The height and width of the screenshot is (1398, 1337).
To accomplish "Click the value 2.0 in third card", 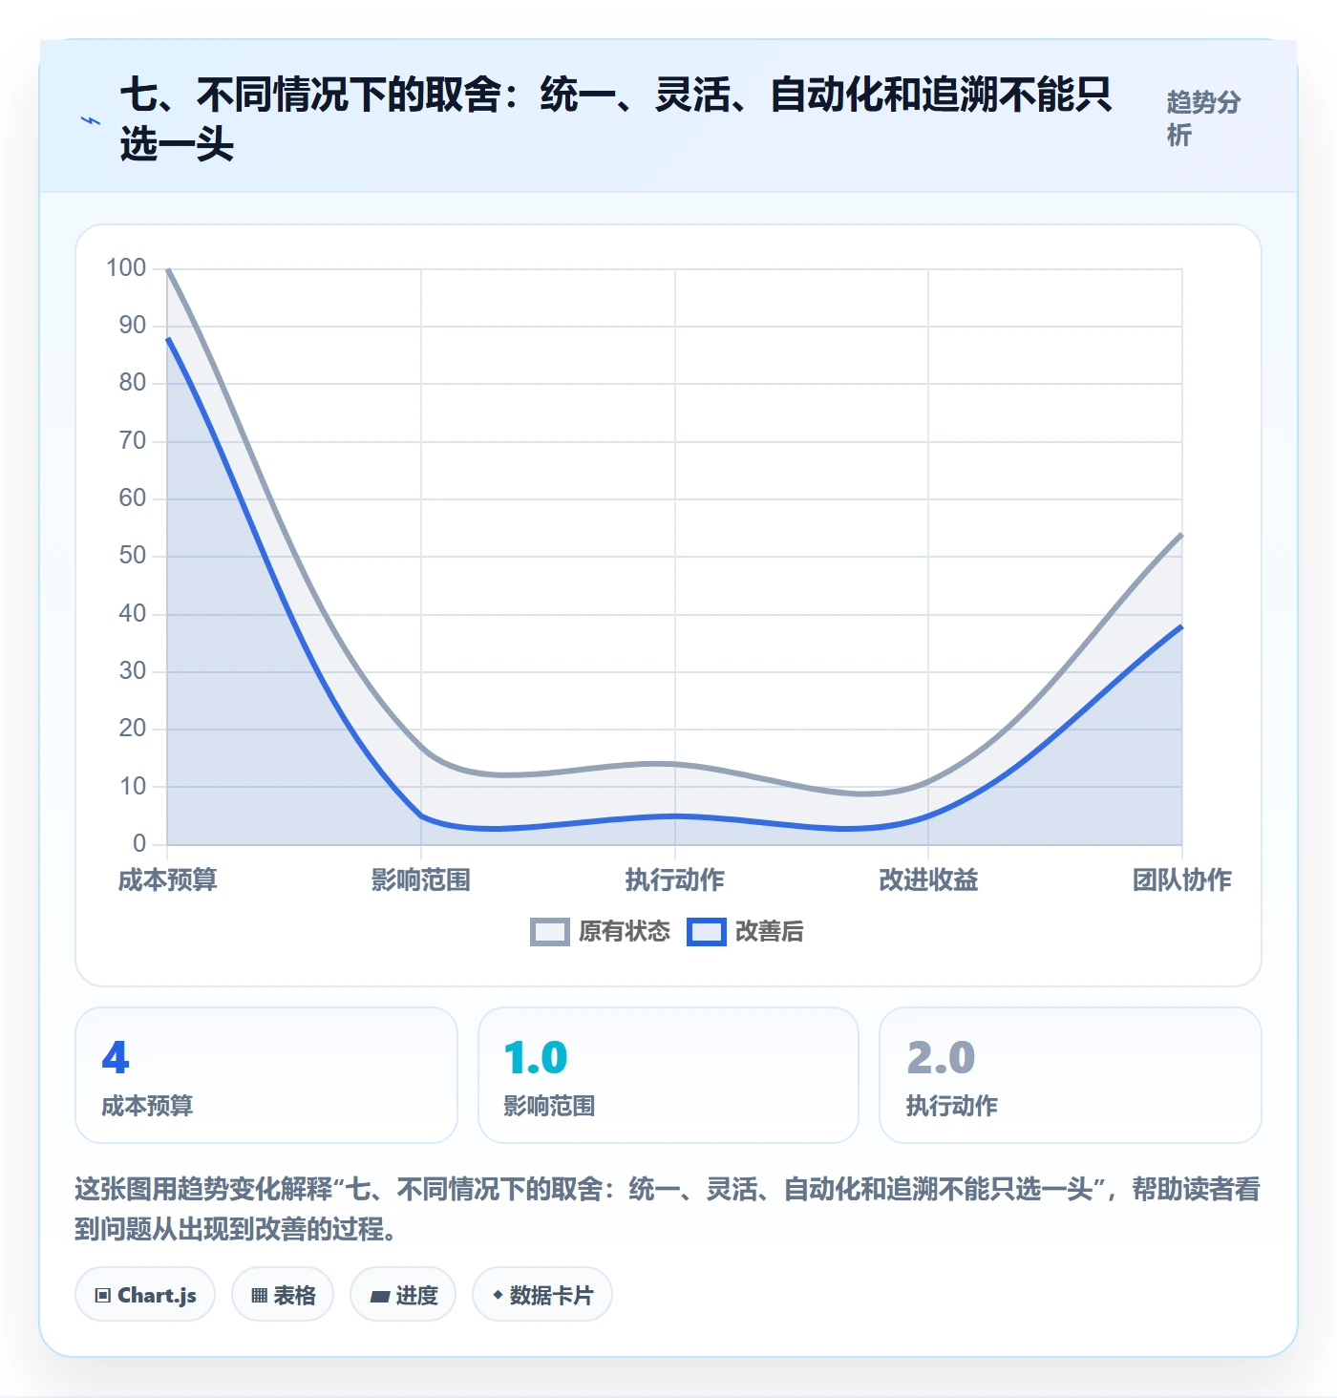I will [x=941, y=1057].
